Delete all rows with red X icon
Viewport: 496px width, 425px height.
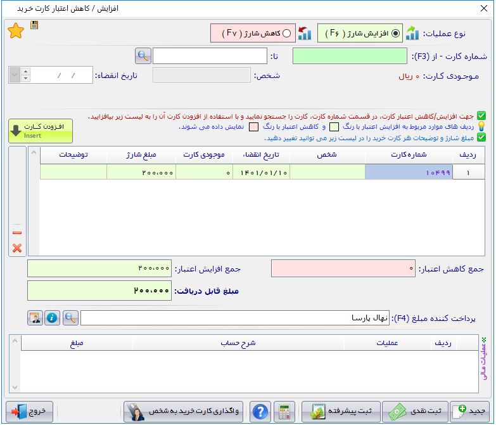click(x=17, y=248)
